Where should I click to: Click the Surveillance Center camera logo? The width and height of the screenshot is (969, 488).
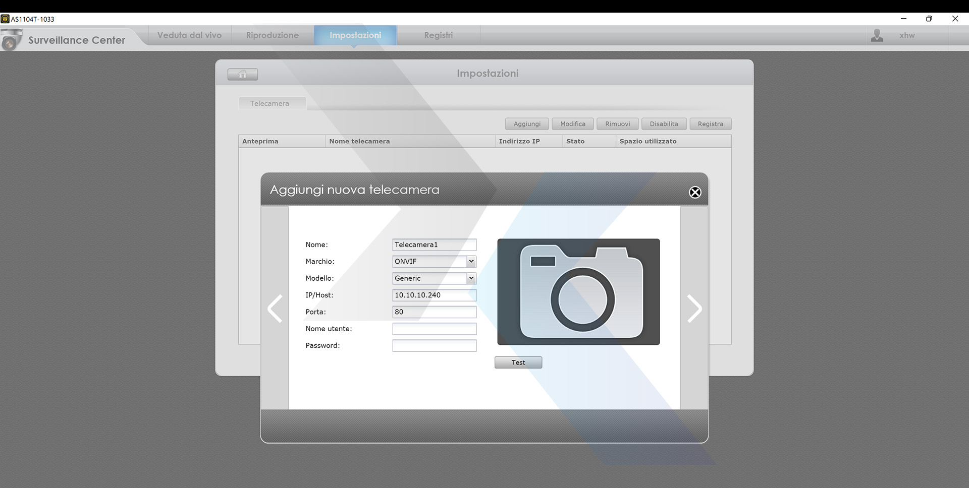click(11, 40)
